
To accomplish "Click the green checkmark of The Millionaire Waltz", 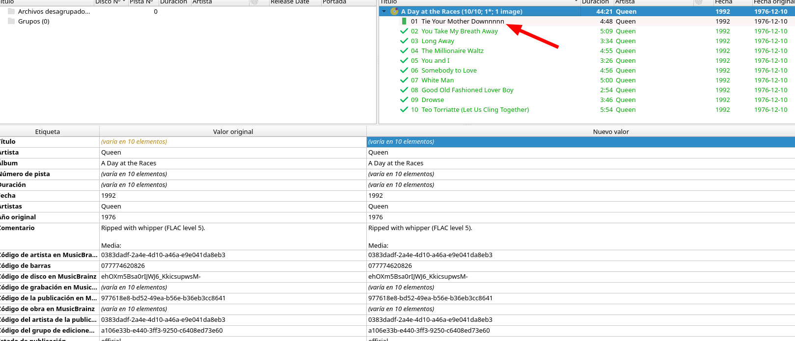I will [x=404, y=51].
